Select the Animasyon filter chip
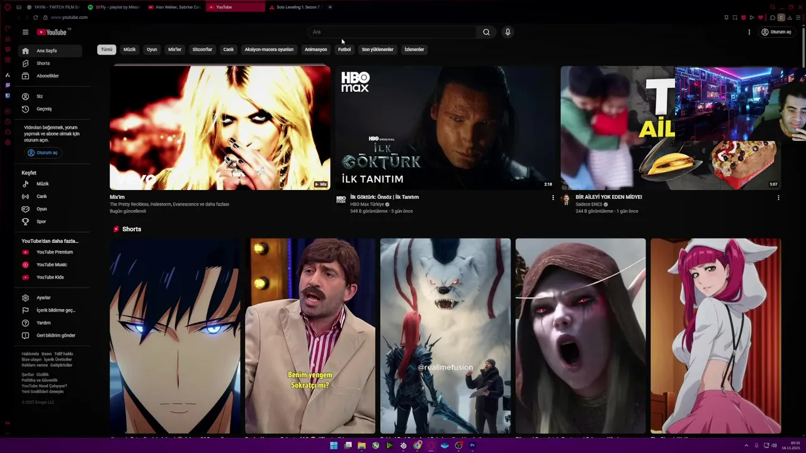806x453 pixels. click(315, 50)
